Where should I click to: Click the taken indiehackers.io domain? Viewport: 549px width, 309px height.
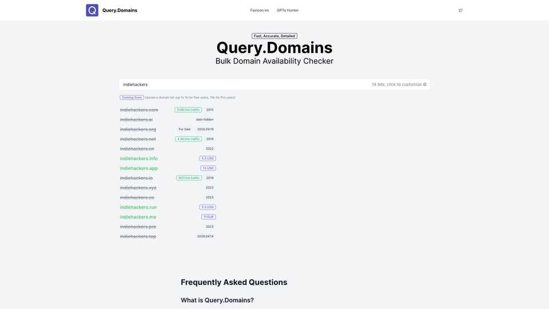point(136,178)
